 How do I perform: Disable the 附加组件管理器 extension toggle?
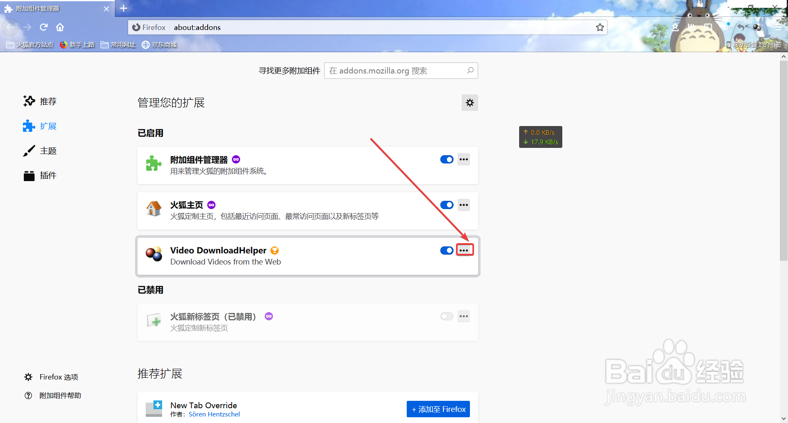[447, 159]
